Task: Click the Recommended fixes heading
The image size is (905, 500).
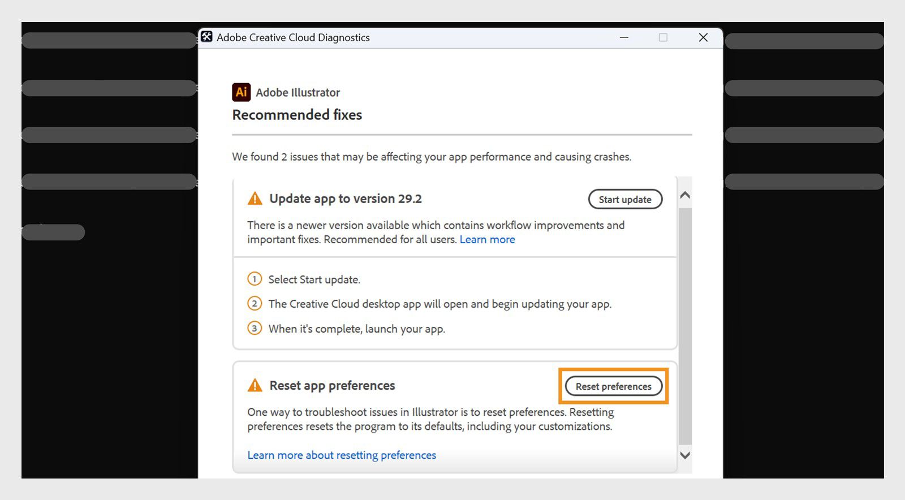Action: (x=296, y=115)
